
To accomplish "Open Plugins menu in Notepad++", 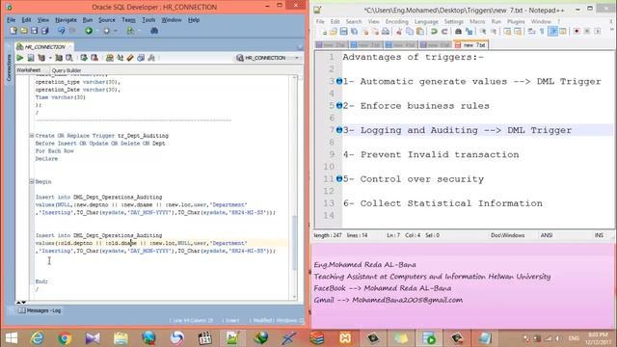I will coord(516,21).
